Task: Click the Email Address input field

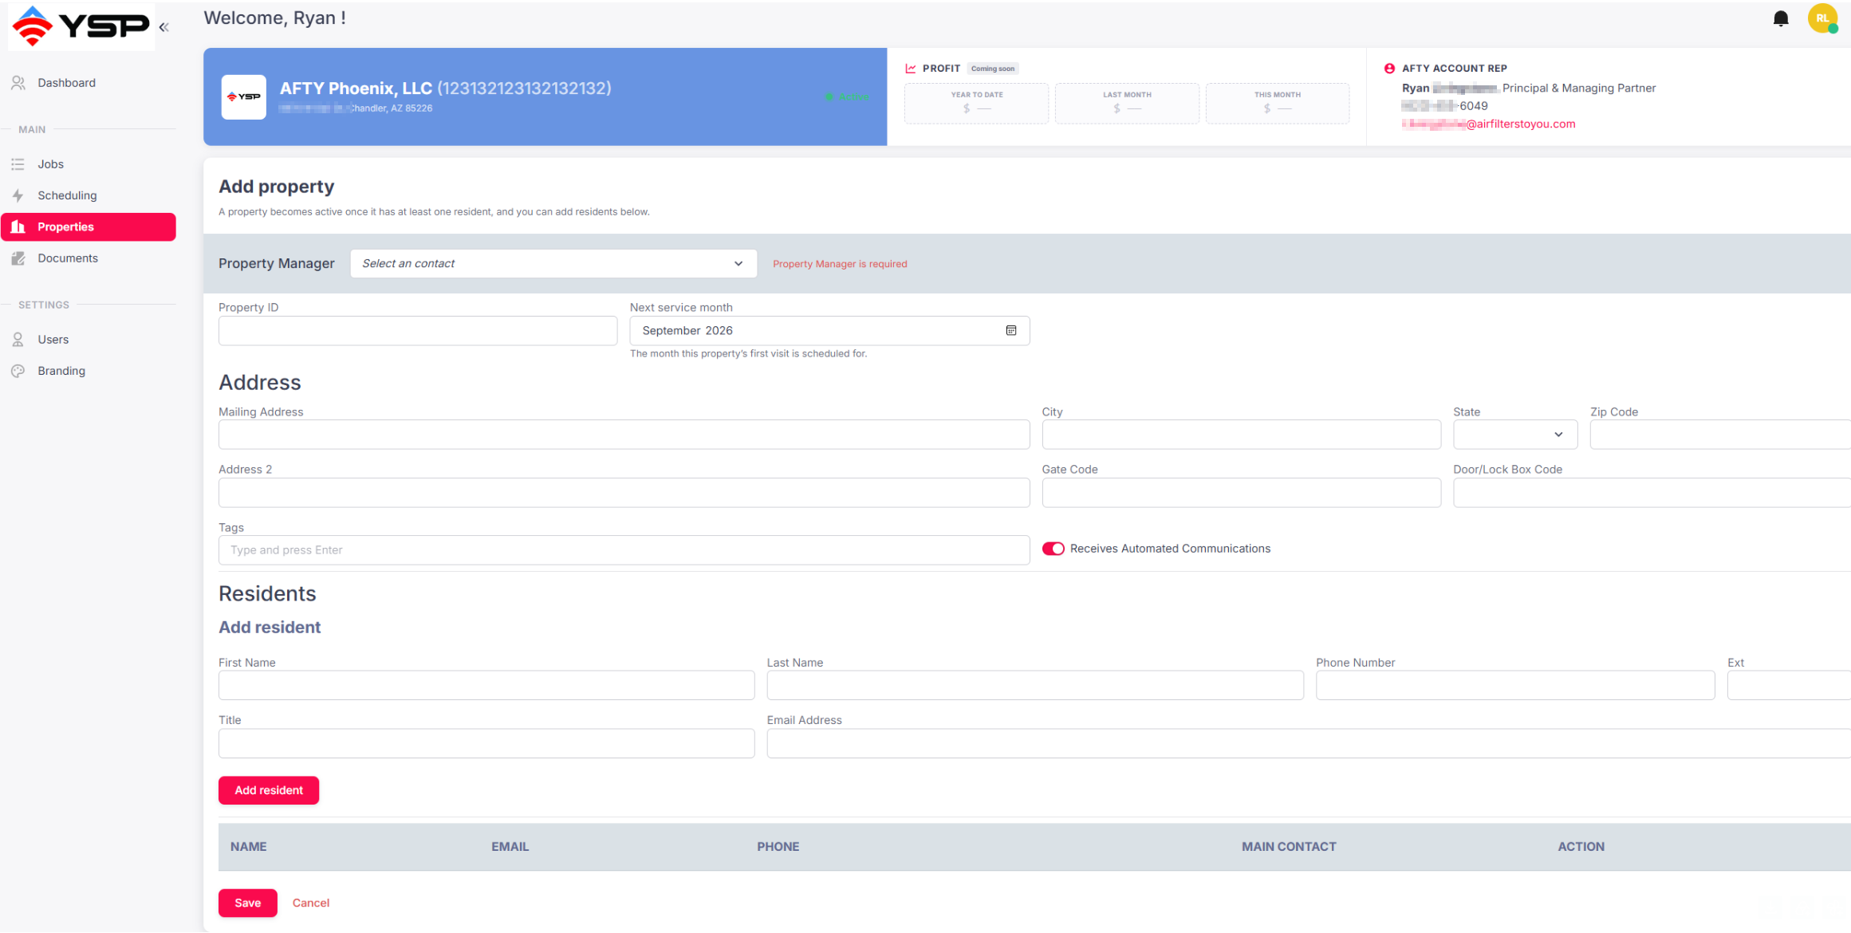Action: coord(1309,743)
